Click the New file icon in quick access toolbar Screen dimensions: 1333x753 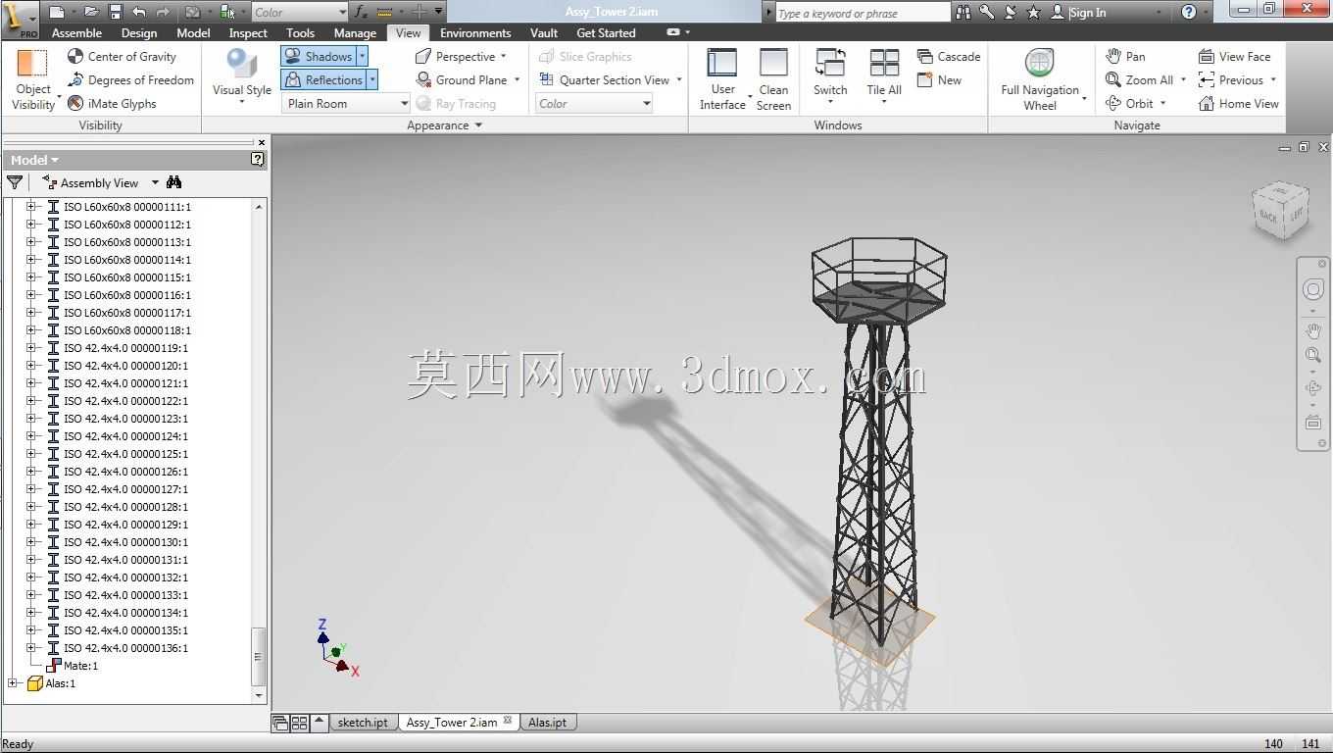(x=57, y=12)
